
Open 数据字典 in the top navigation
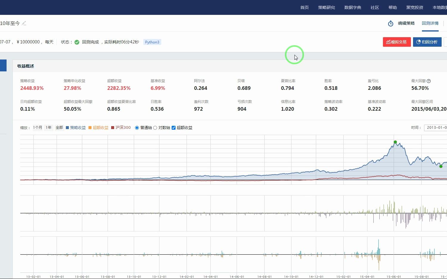click(x=353, y=7)
